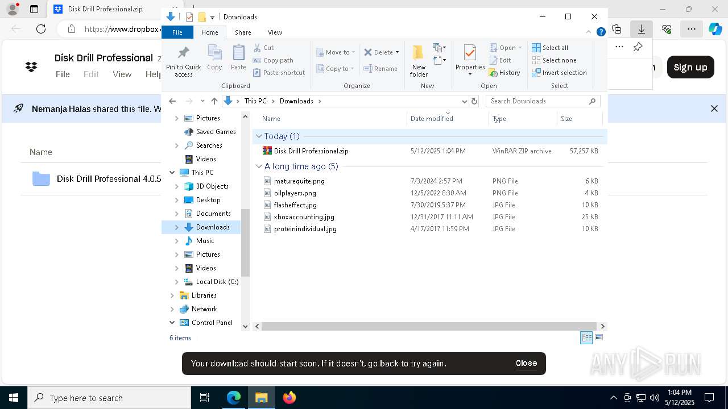Click the Copy ribbon icon
This screenshot has height=409, width=728.
[214, 58]
